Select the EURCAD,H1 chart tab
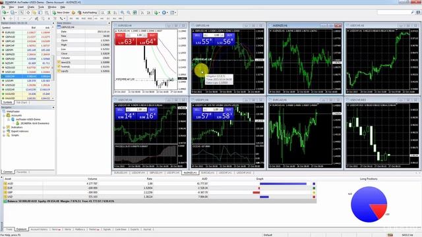 coord(208,172)
